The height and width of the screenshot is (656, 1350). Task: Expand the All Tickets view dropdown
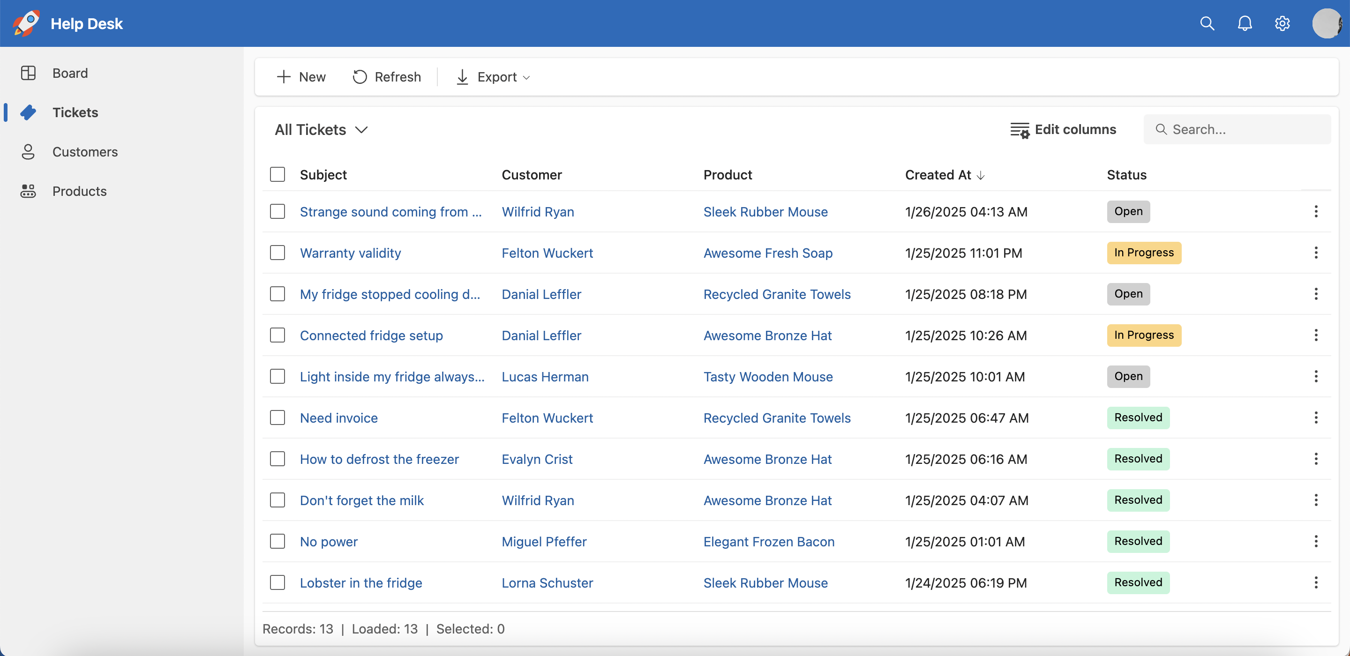[321, 129]
